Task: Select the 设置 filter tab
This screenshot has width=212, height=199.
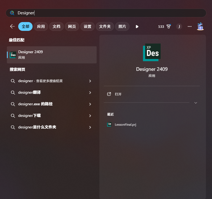Action: (x=88, y=26)
